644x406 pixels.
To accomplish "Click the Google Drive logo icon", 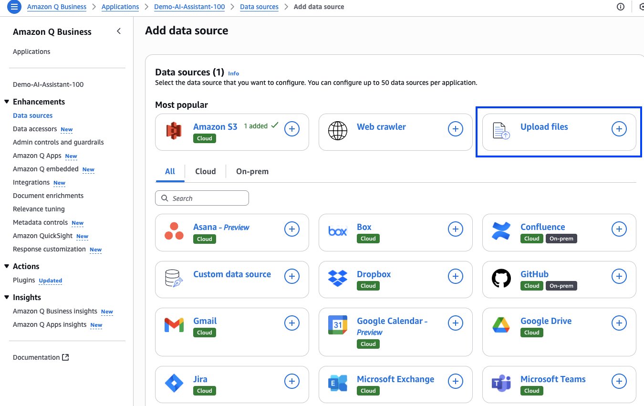I will point(501,325).
